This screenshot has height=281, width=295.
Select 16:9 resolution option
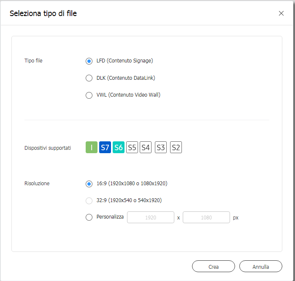pyautogui.click(x=89, y=184)
